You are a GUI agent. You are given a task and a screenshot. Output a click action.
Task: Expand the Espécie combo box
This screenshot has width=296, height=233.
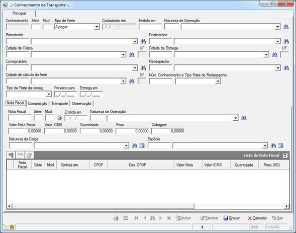point(265,145)
